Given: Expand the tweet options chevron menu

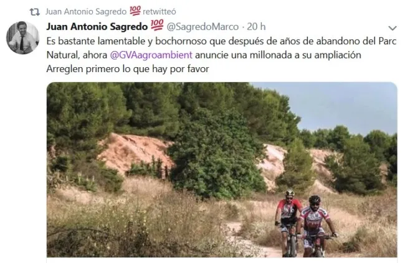Looking at the screenshot, I should (x=393, y=28).
